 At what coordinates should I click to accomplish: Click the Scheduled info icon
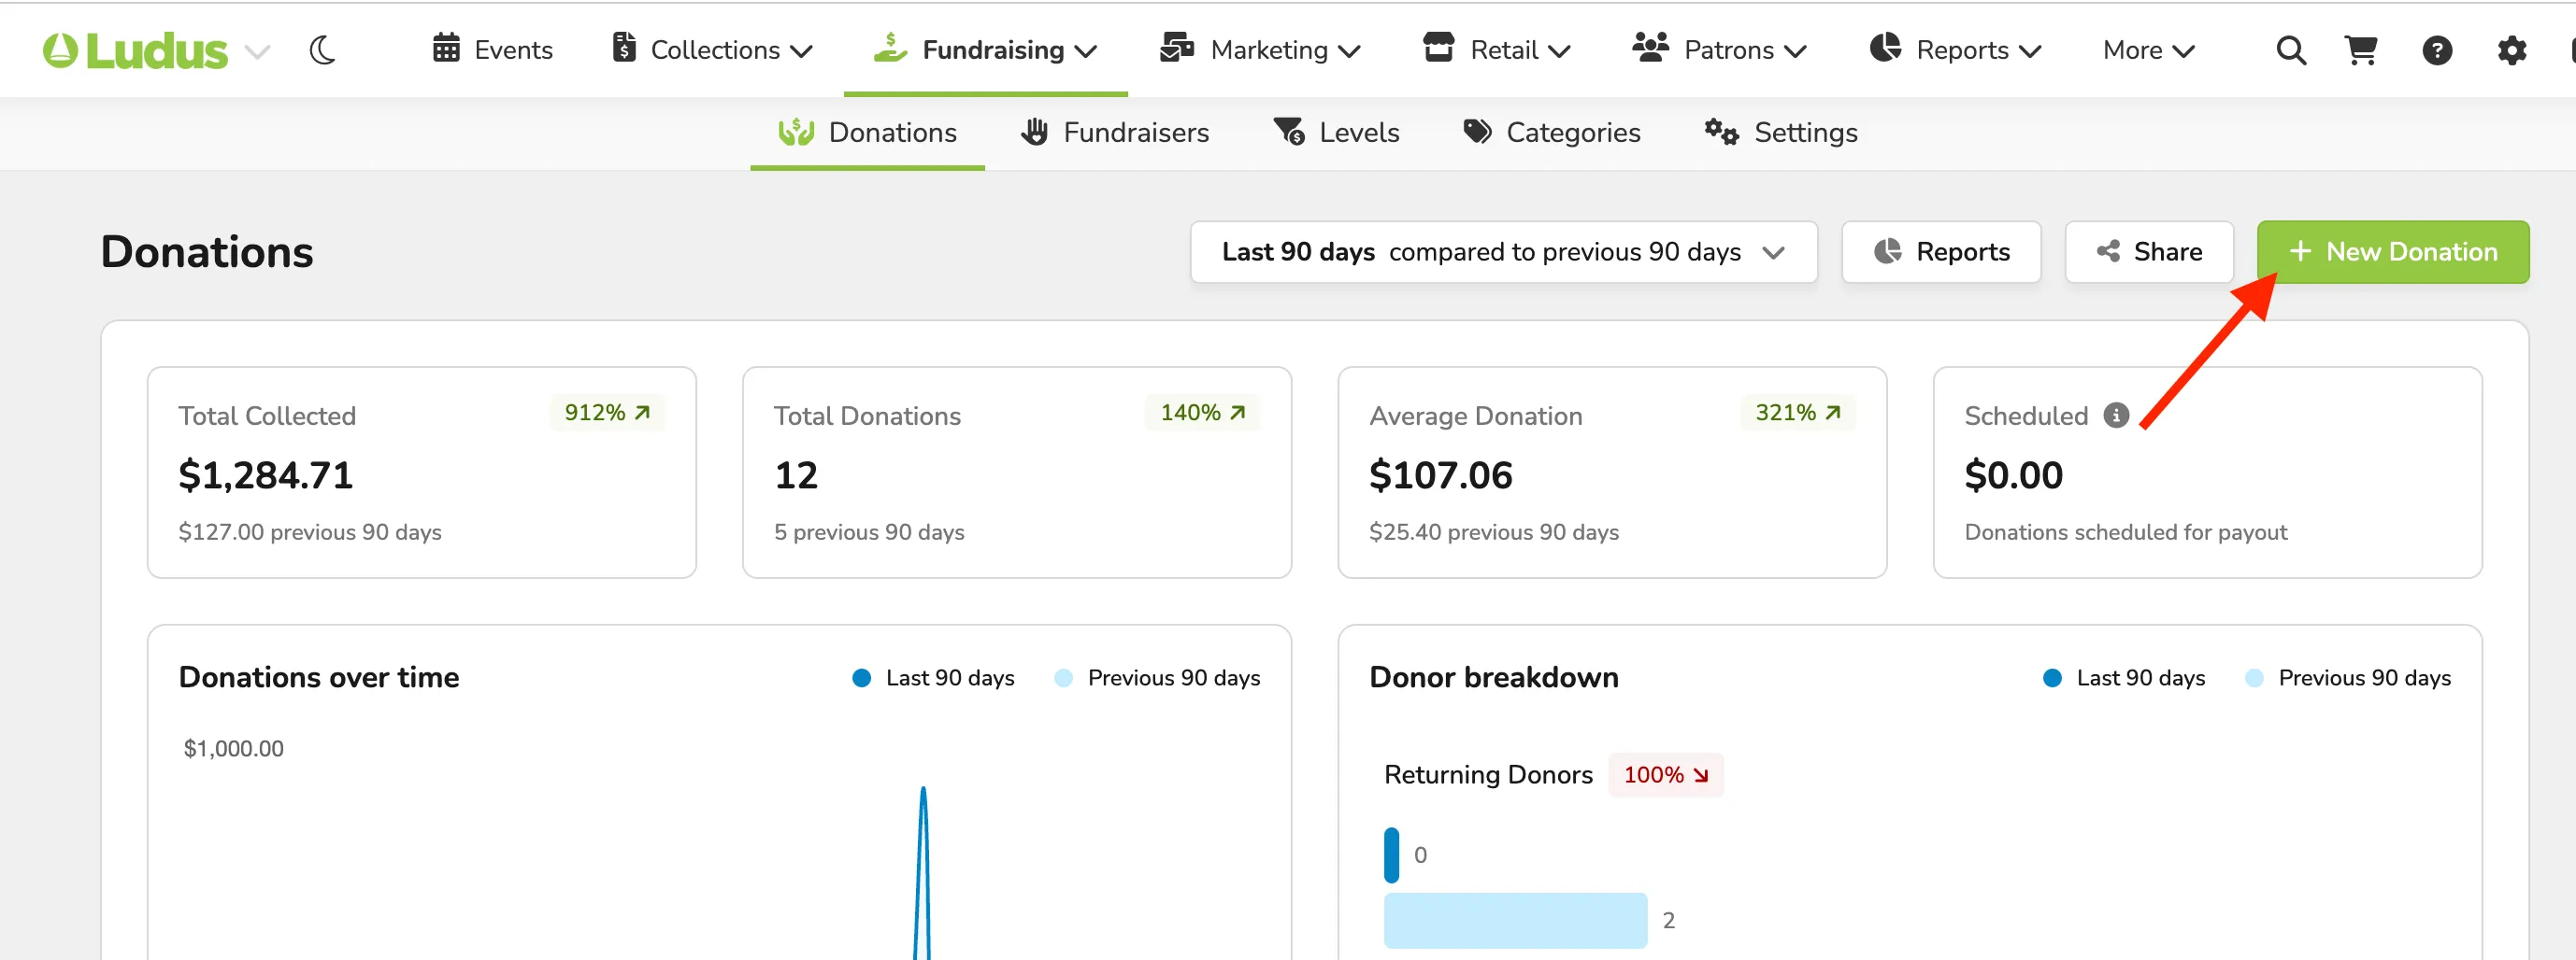(x=2116, y=416)
